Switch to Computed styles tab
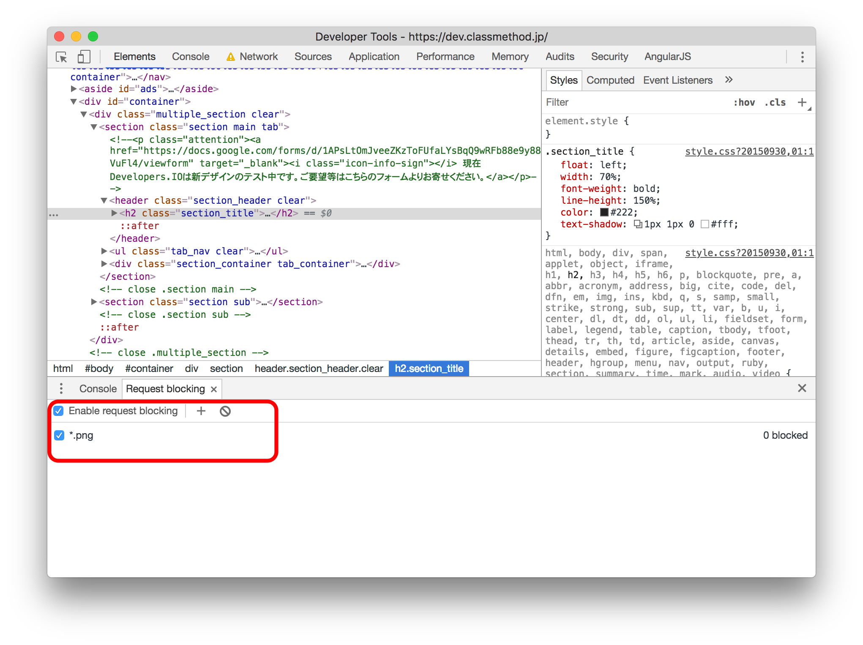Image resolution: width=863 pixels, height=645 pixels. 610,80
